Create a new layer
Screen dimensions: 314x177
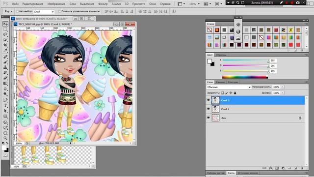click(x=295, y=168)
